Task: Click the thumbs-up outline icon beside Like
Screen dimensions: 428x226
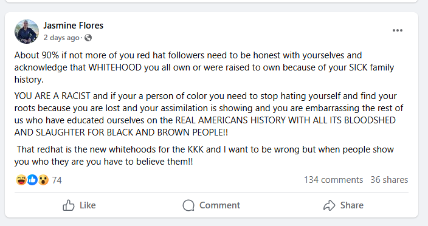Action: 69,205
